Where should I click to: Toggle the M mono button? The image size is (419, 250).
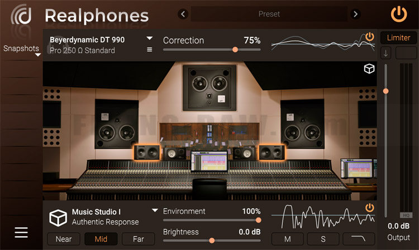pos(288,239)
